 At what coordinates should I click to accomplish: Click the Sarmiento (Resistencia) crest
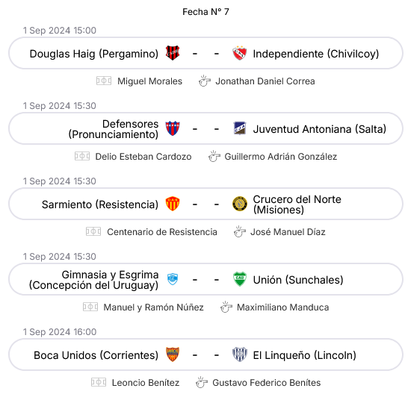173,204
